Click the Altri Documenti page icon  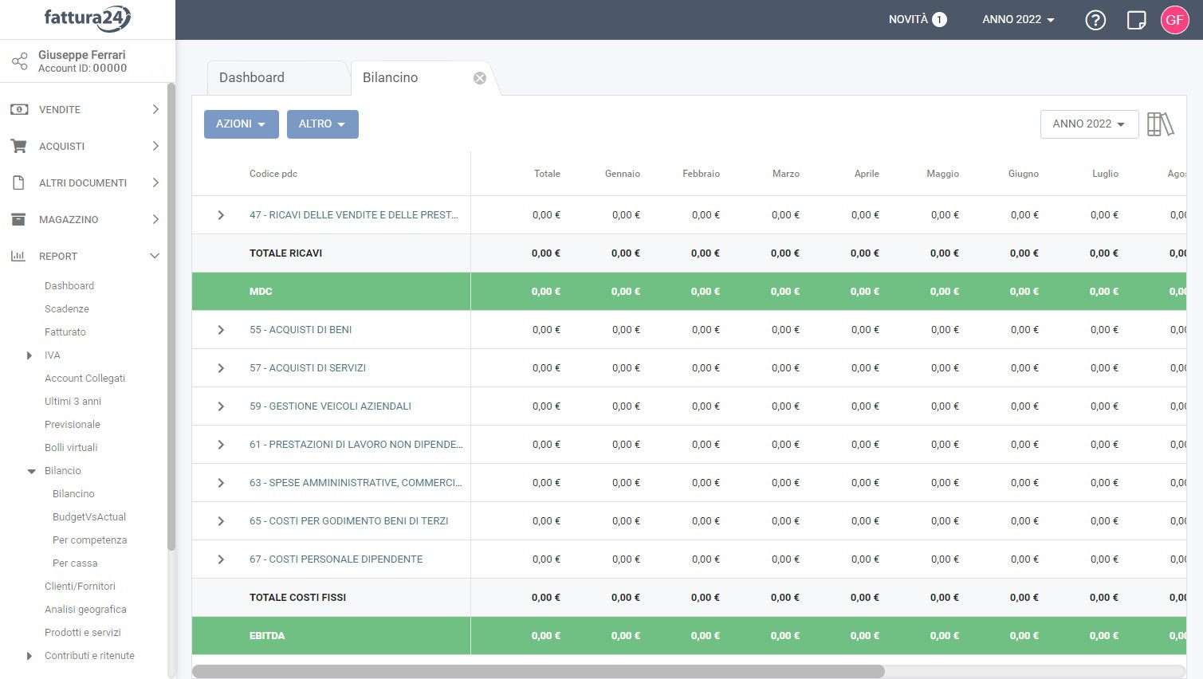pyautogui.click(x=19, y=183)
